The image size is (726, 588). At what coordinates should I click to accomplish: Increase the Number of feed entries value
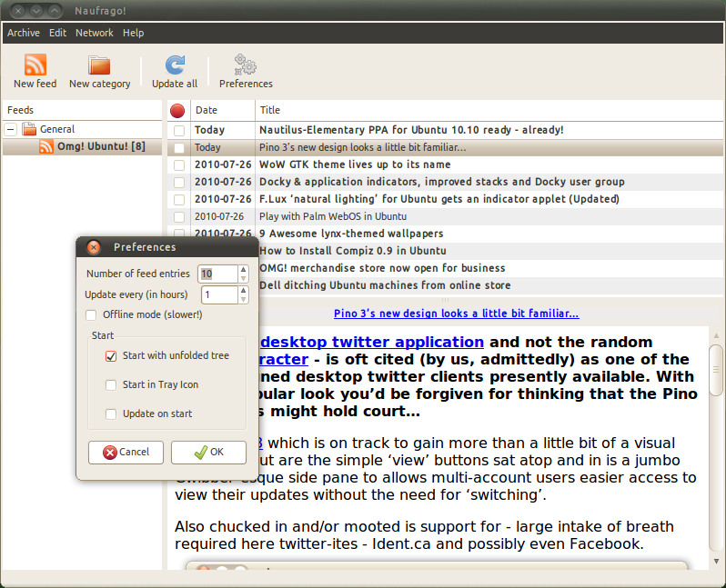pos(243,269)
